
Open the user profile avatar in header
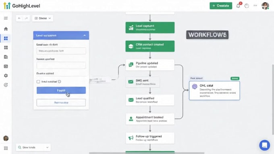tap(265, 6)
